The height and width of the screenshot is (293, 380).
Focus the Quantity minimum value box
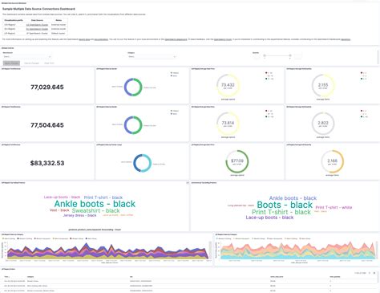[256, 56]
